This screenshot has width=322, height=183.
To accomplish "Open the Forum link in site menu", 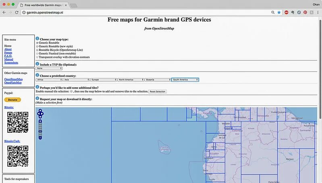I will click(8, 53).
